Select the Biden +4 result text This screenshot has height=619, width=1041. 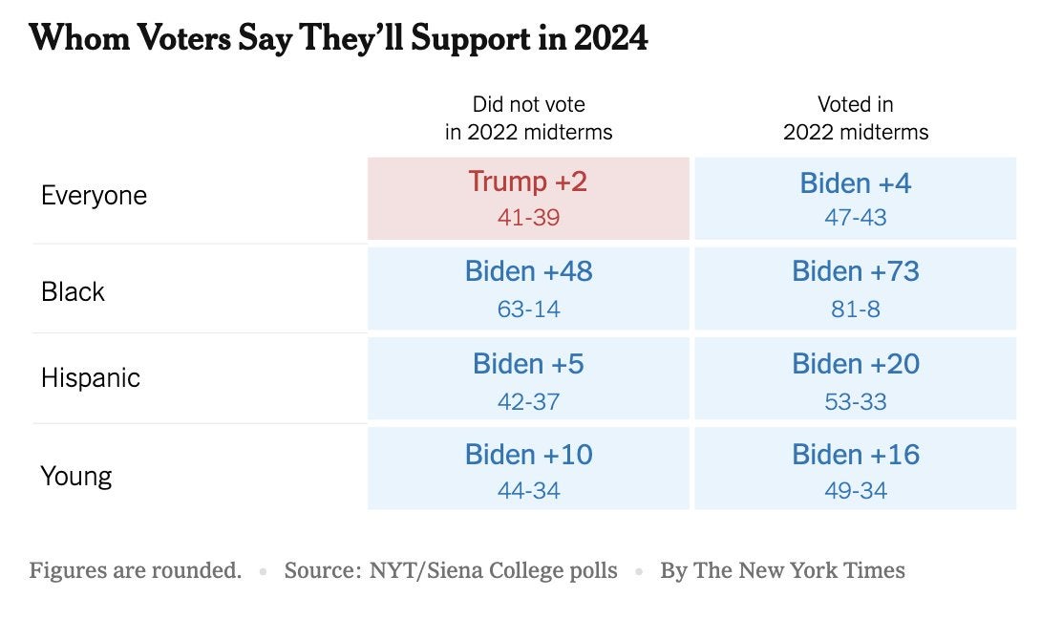pyautogui.click(x=856, y=183)
